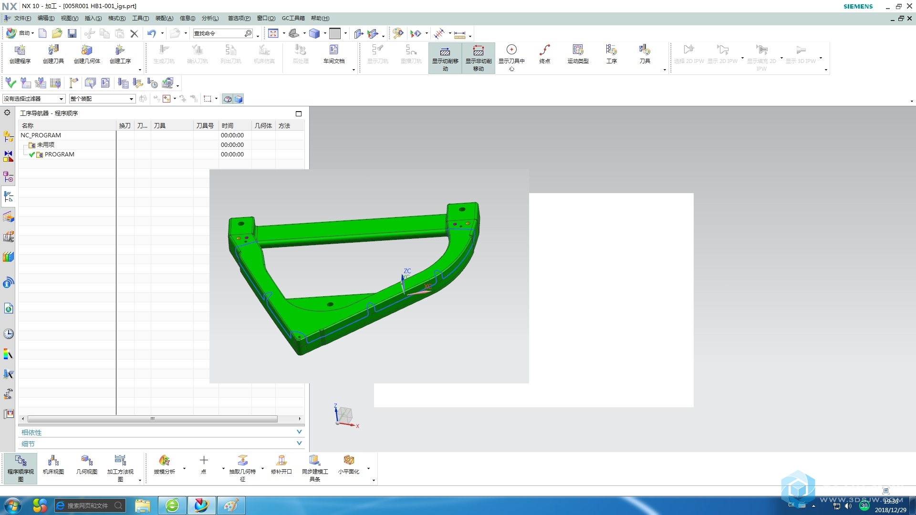The height and width of the screenshot is (515, 916).
Task: Open the 文件(F) menu
Action: pyautogui.click(x=22, y=18)
